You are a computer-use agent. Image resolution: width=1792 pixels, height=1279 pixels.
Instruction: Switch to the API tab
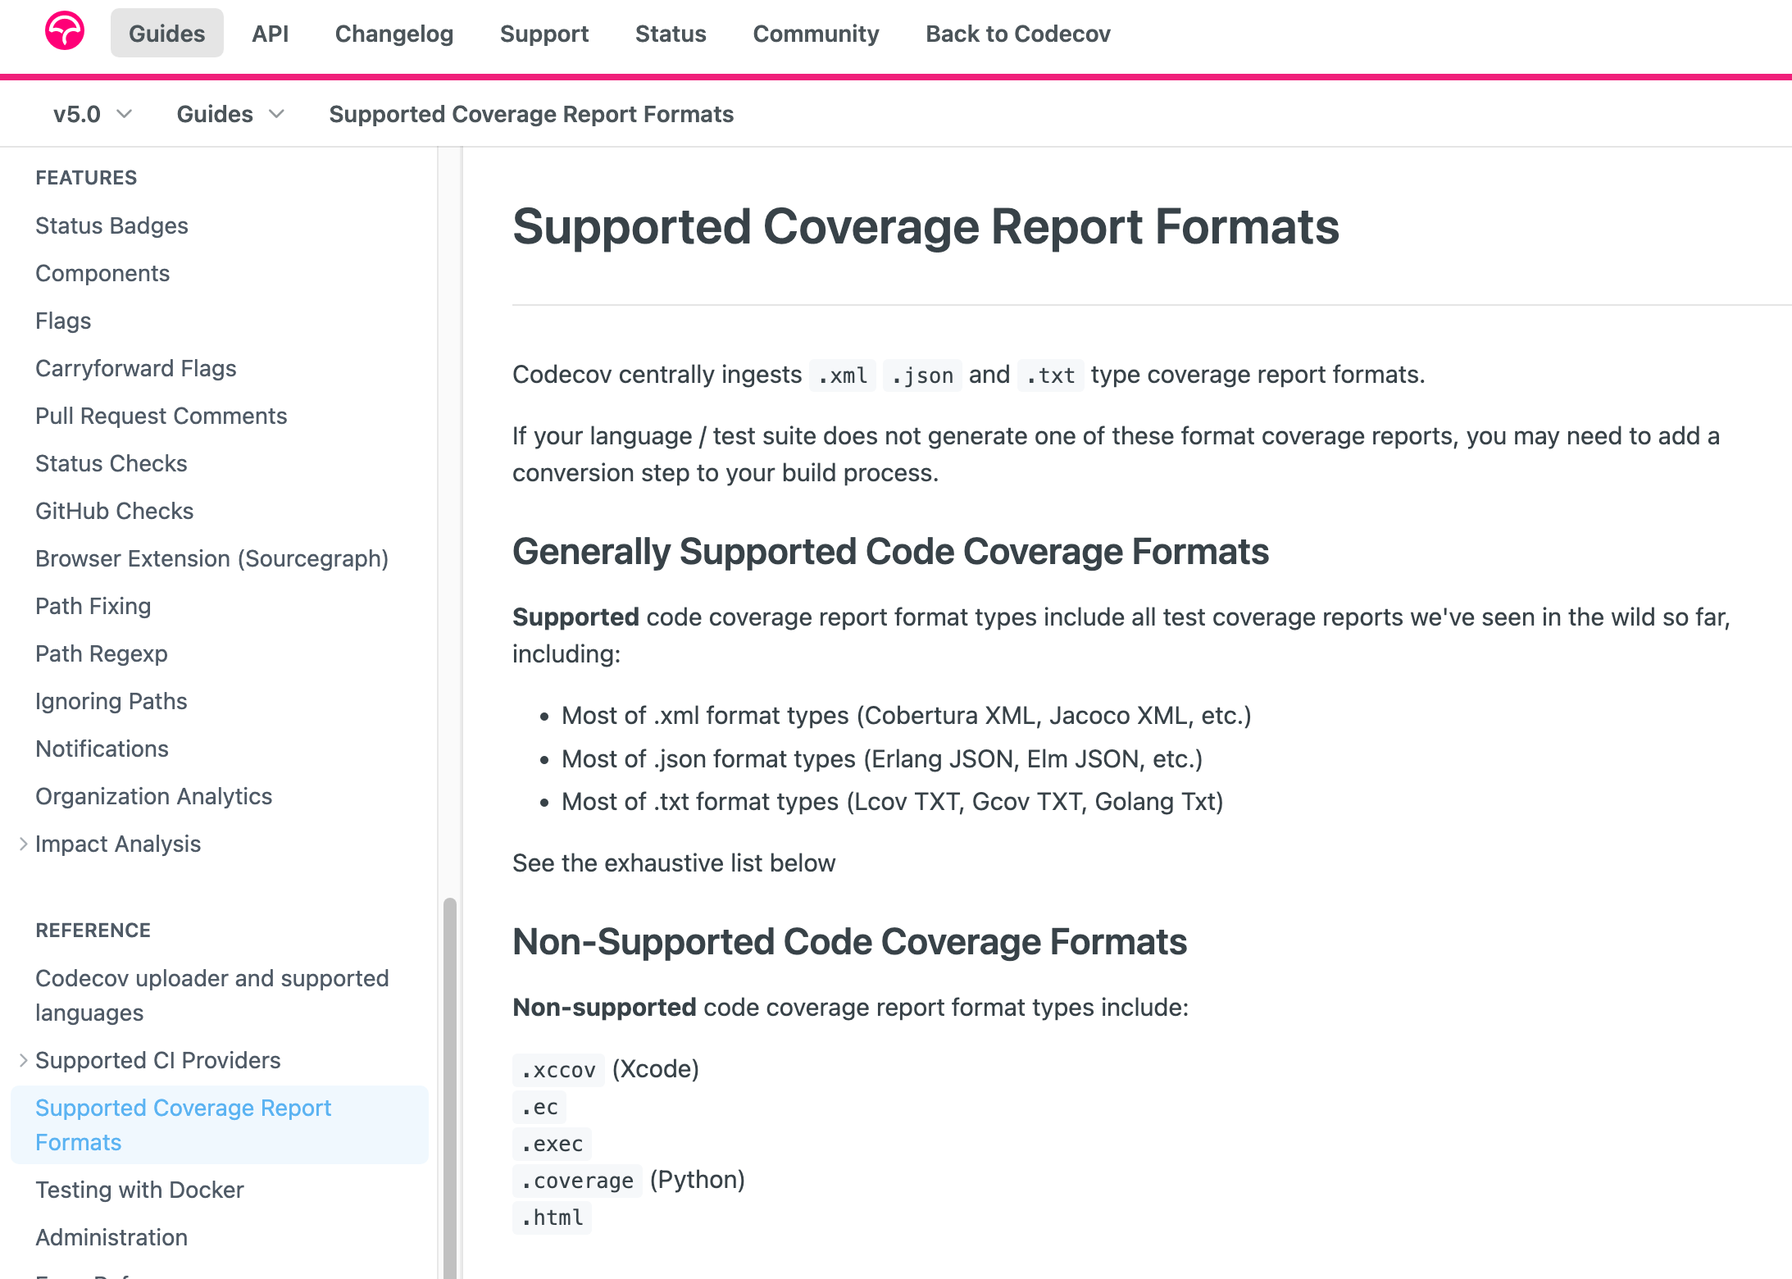coord(270,34)
